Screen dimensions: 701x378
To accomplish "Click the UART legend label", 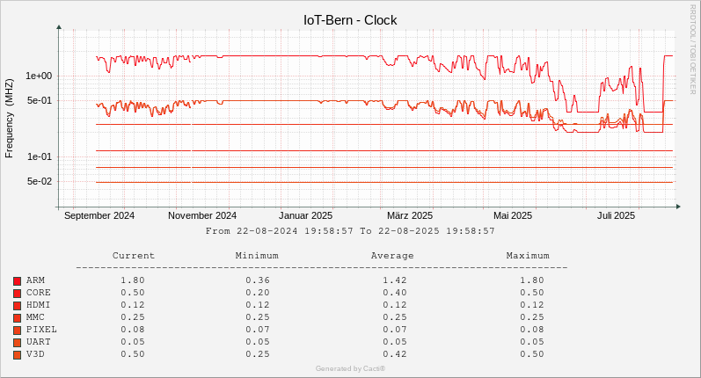I will coord(39,342).
